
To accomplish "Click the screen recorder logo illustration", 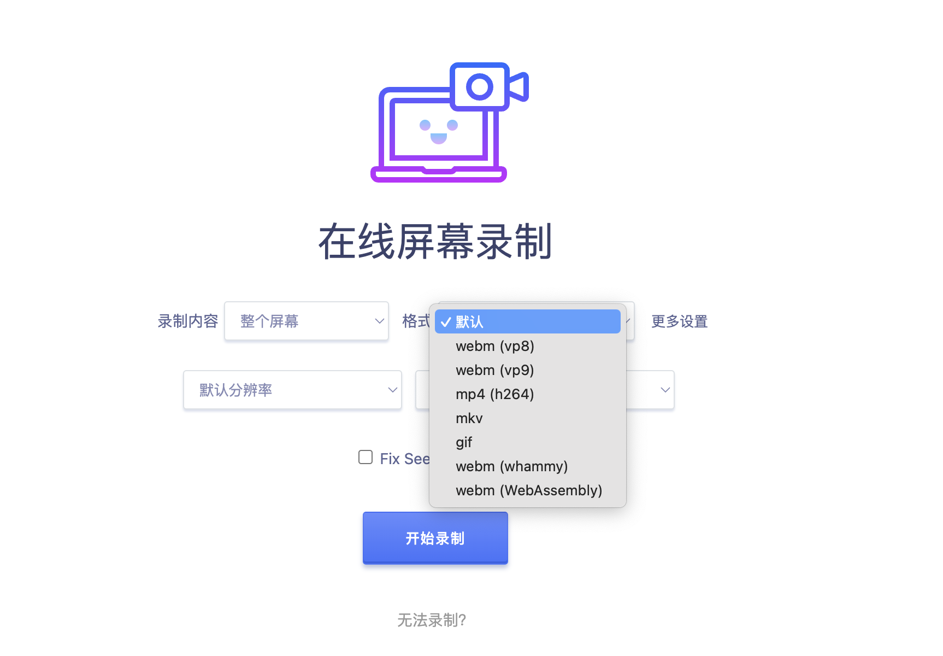I will (450, 122).
